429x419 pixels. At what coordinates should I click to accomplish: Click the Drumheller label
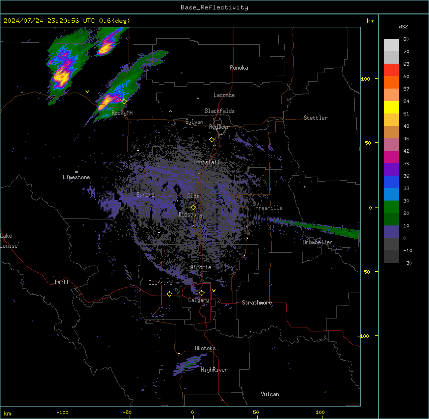coord(318,242)
